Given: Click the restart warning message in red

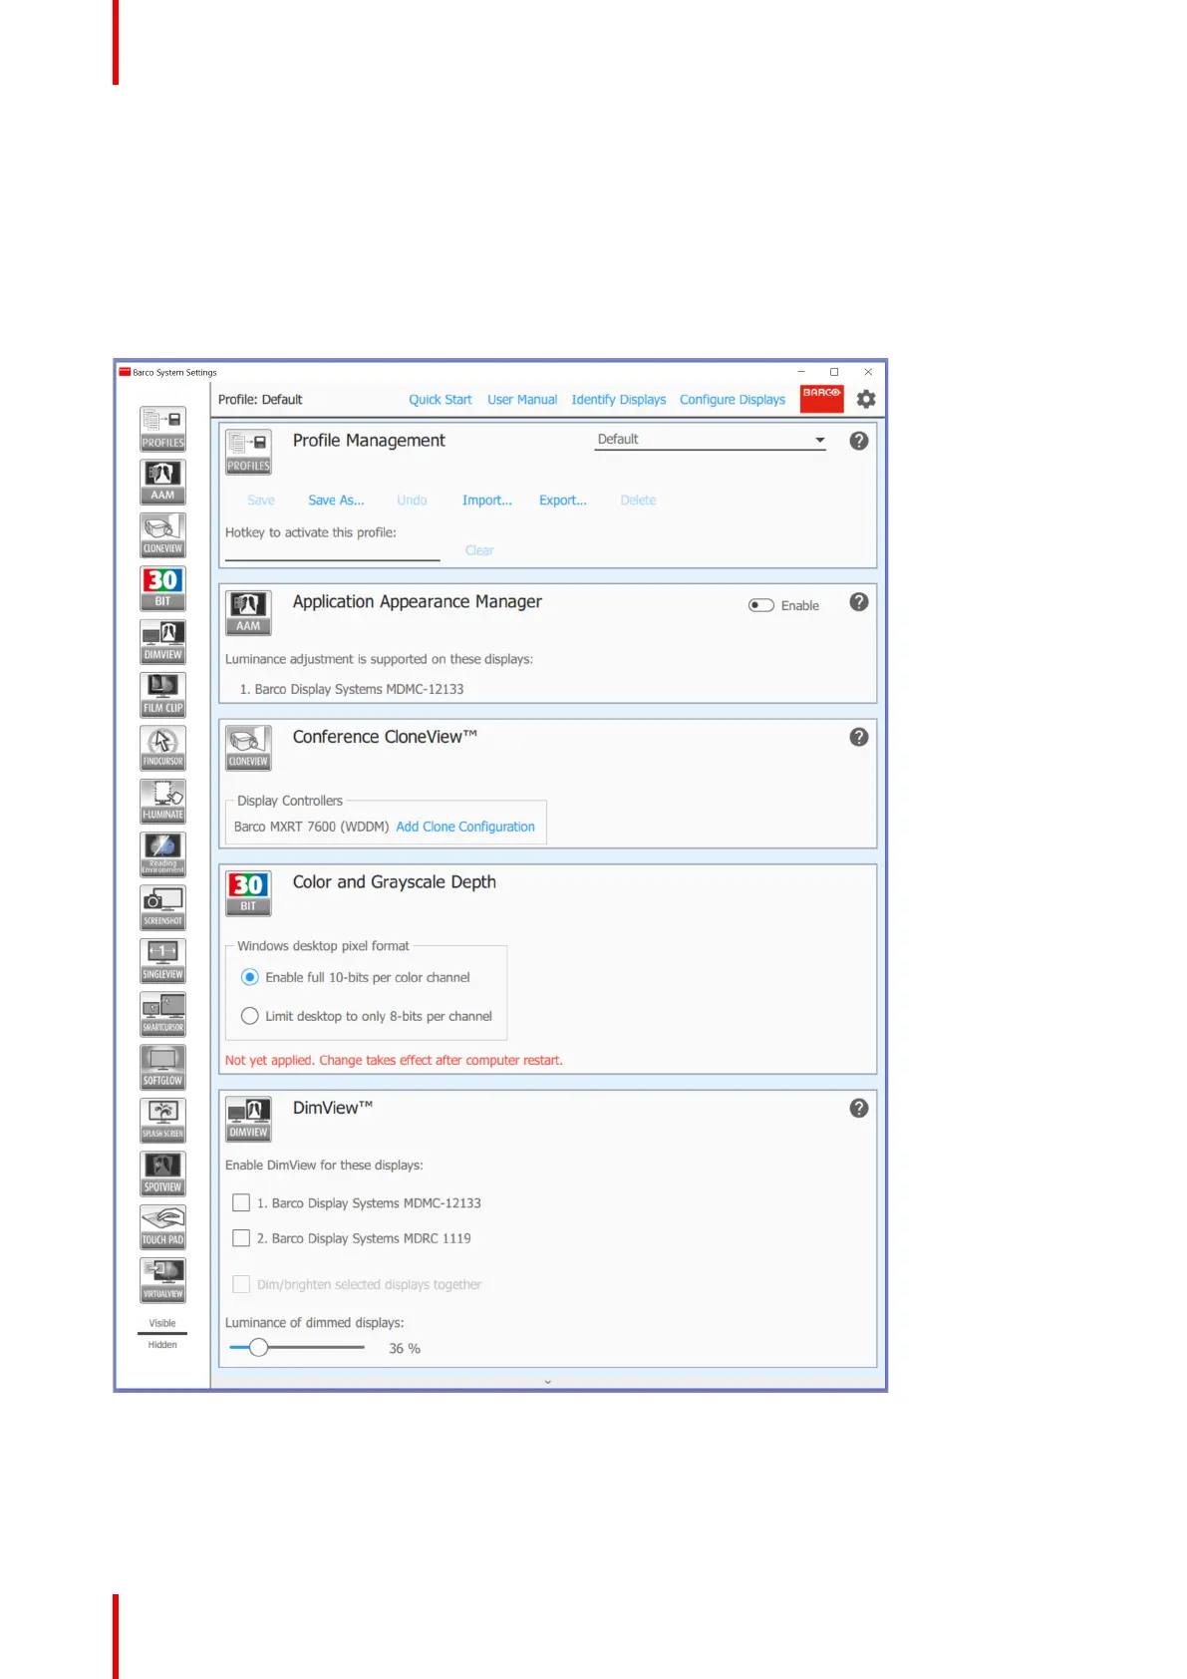Looking at the screenshot, I should coord(394,1060).
